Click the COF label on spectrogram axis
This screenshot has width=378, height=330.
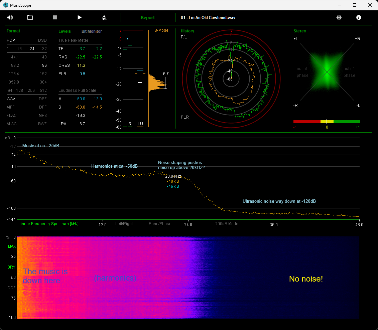[x=11, y=288]
